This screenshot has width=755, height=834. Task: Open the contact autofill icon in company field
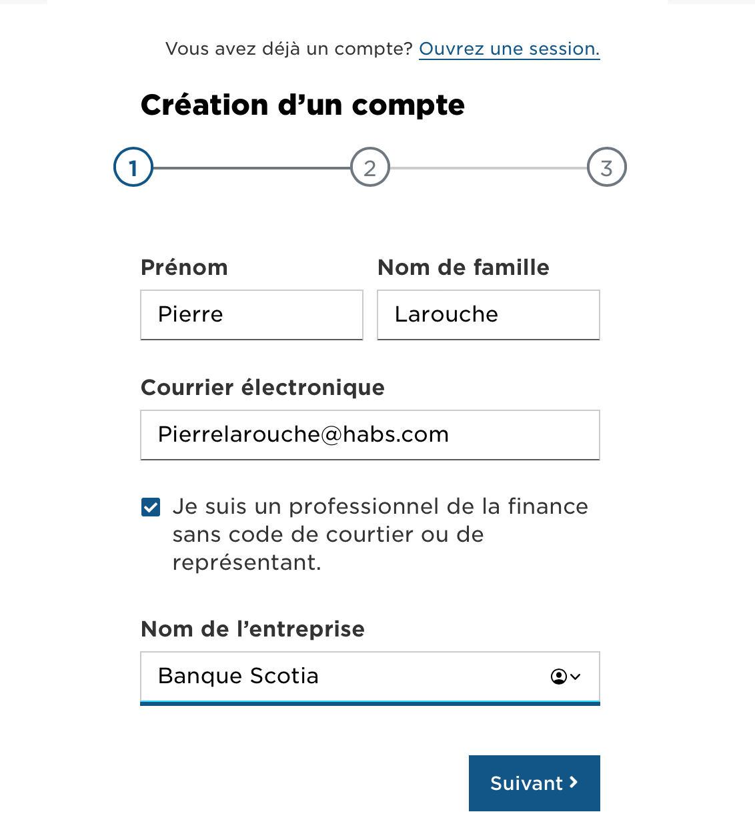559,677
